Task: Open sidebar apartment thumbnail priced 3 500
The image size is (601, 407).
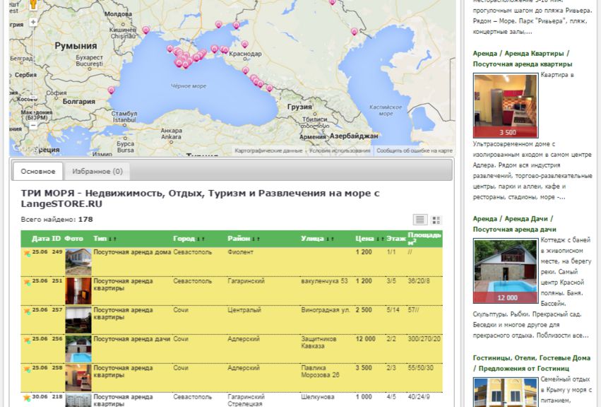Action: (506, 105)
